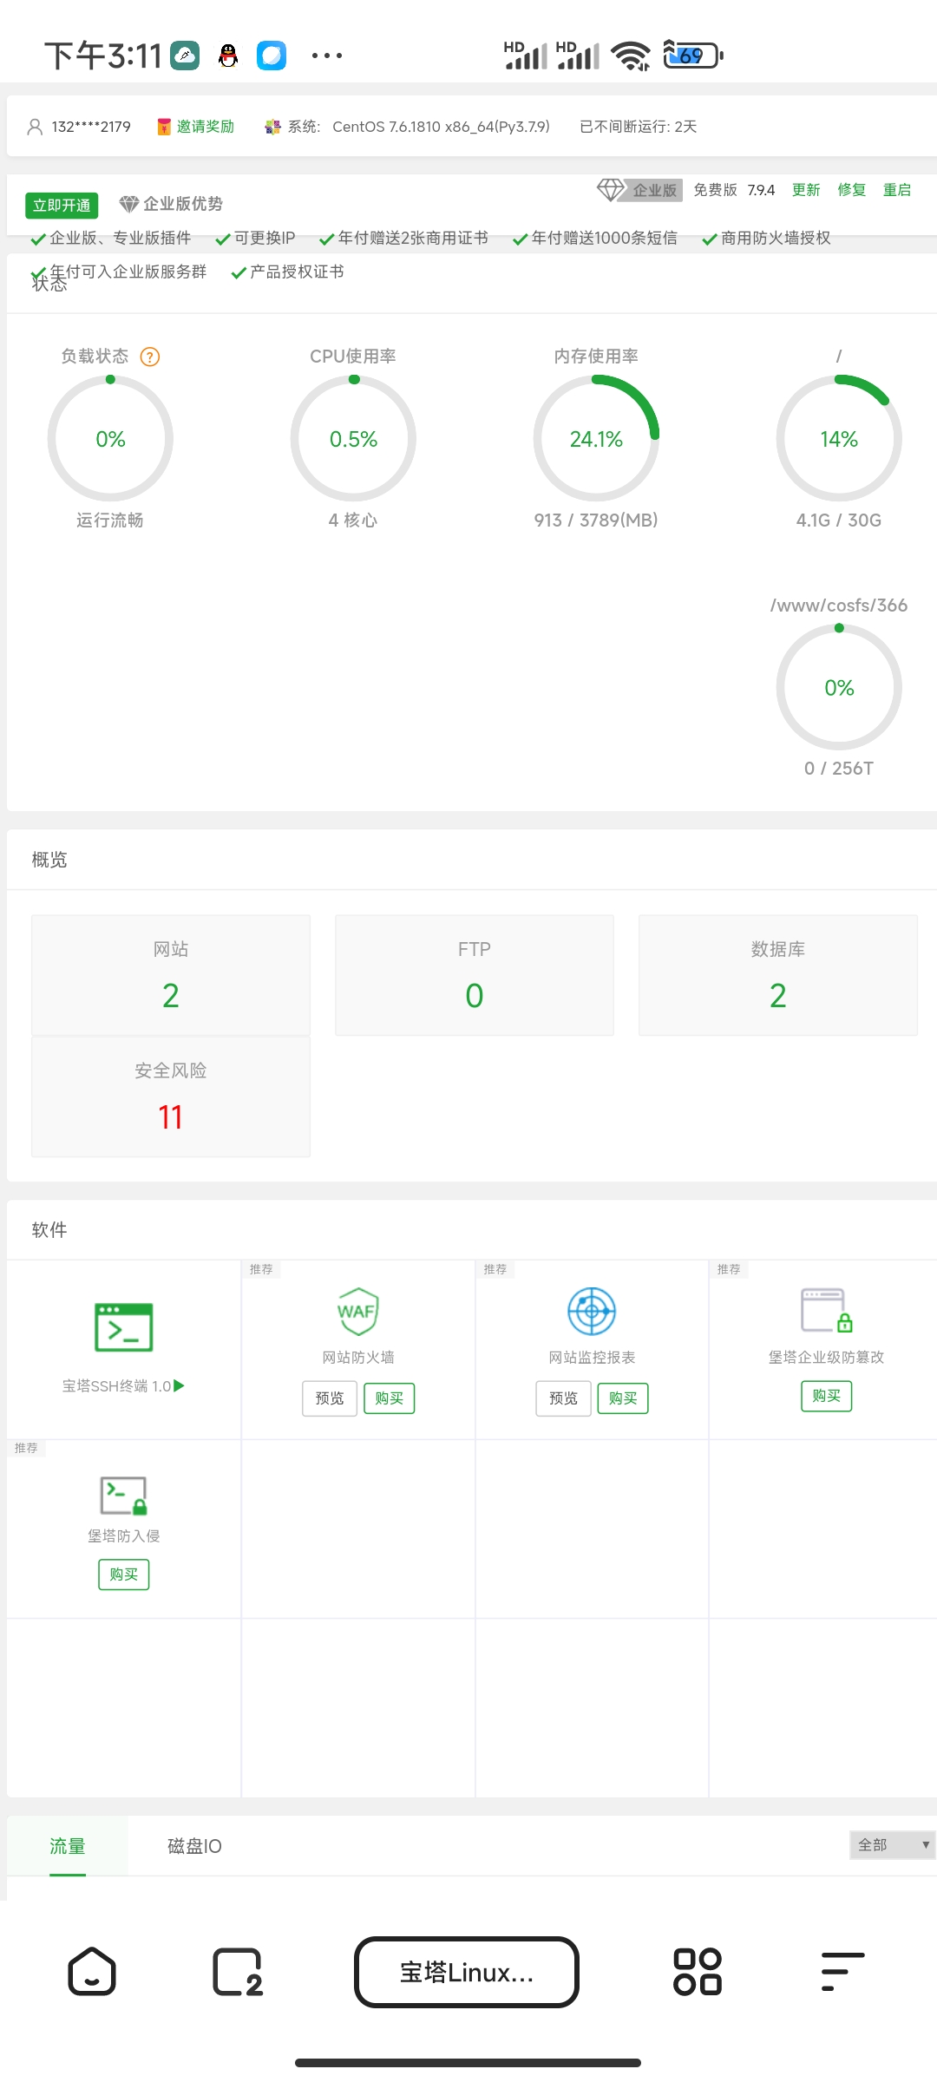Screen dimensions: 937x2082
Task: Tap the green cloud notification icon
Action: (185, 56)
